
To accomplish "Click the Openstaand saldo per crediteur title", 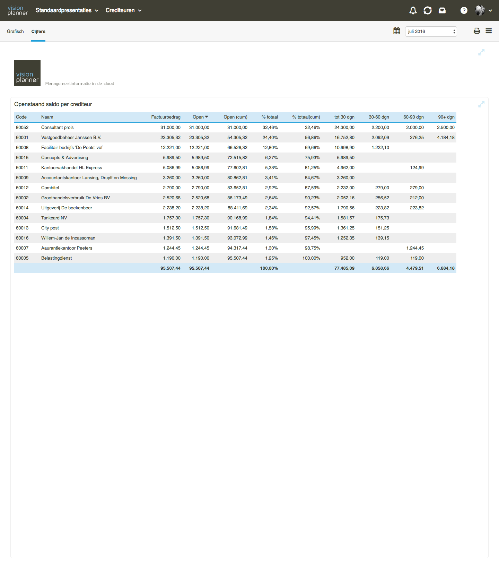I will point(53,104).
